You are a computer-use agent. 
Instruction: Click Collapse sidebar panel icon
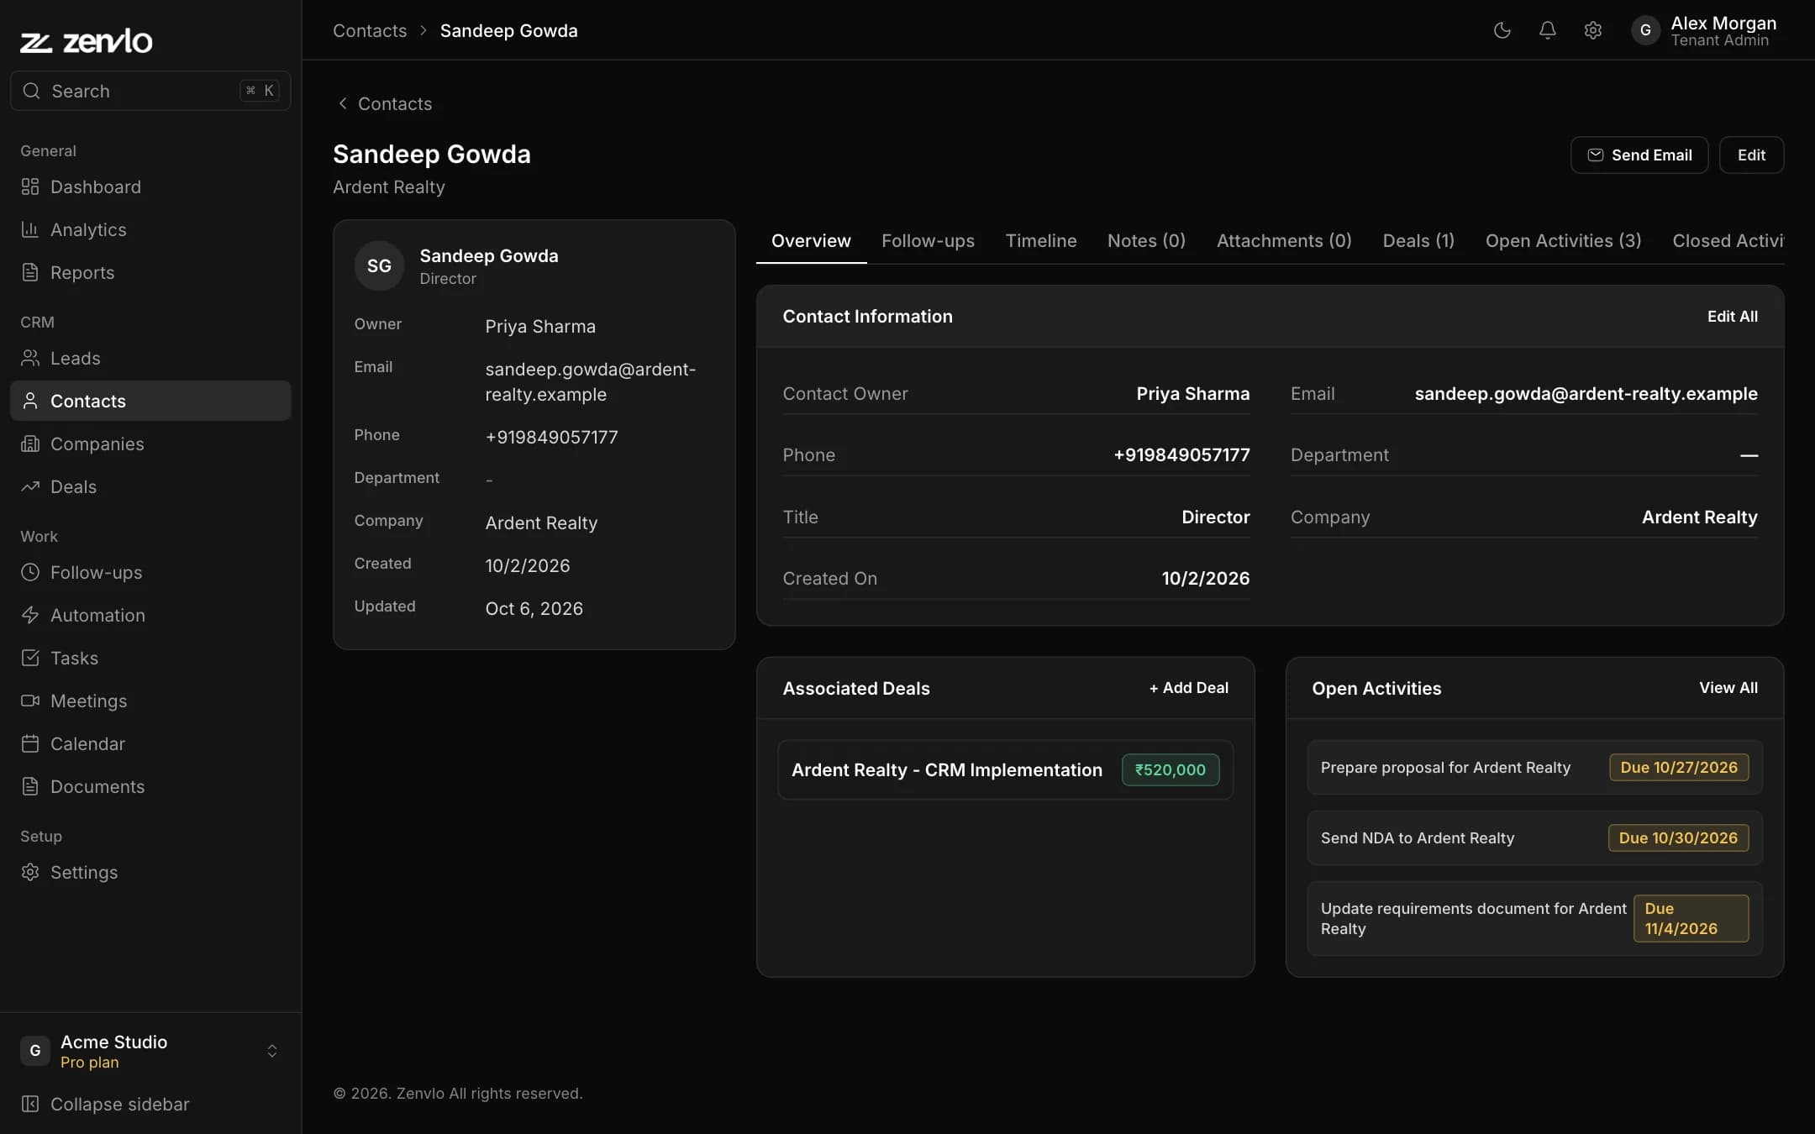[x=30, y=1104]
